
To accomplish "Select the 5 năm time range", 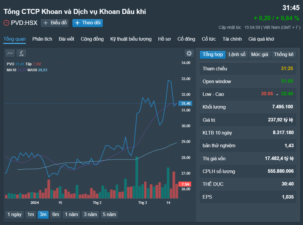I will pos(109,215).
